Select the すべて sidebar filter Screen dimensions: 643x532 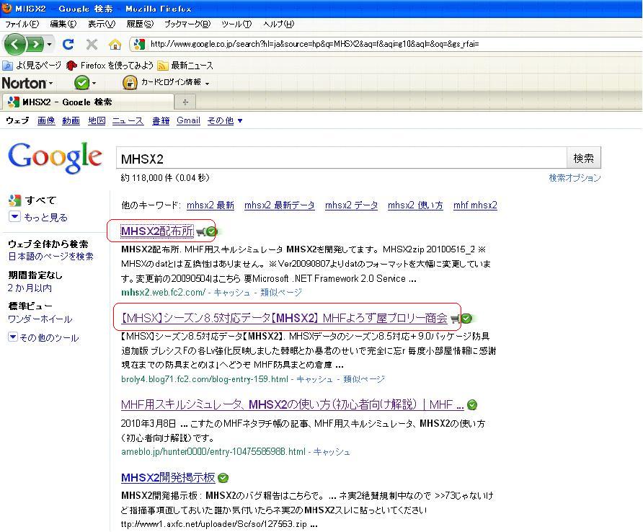(40, 200)
